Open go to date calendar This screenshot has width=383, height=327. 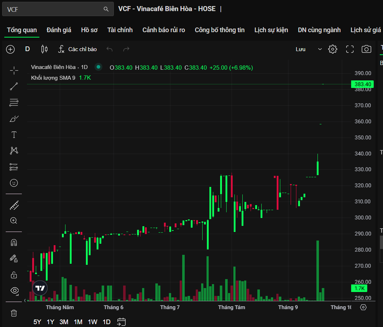tap(121, 322)
